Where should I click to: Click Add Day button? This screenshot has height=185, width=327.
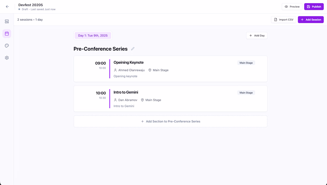pyautogui.click(x=257, y=36)
